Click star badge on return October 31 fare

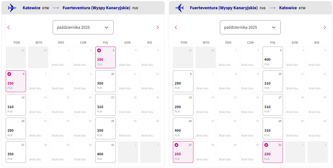(x=266, y=145)
